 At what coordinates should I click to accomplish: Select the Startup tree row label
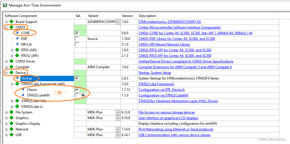[x=26, y=78]
